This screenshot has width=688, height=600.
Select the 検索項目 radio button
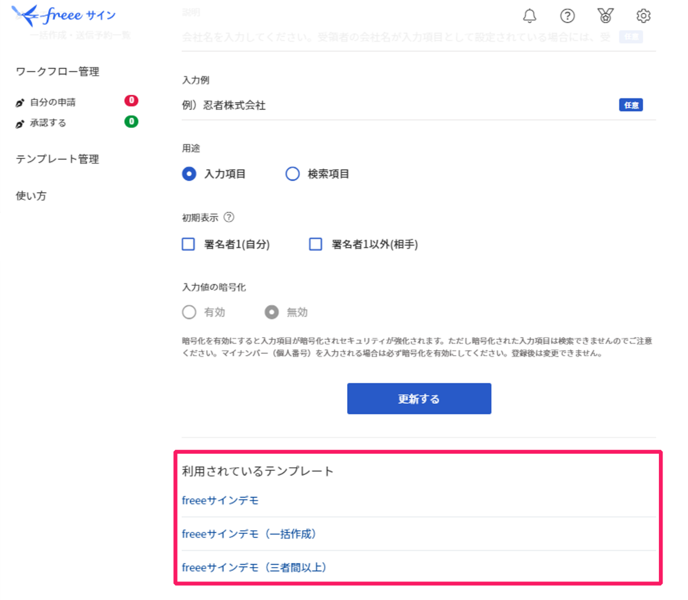[293, 174]
